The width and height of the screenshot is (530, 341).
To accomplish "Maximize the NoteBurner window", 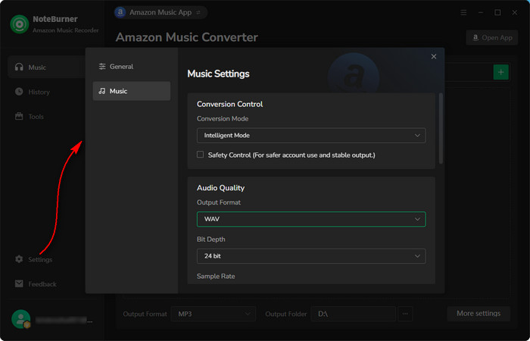I will [497, 13].
